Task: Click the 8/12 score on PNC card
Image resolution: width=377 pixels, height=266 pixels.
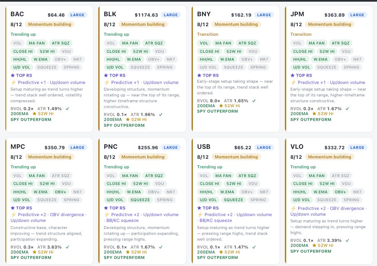Action: pyautogui.click(x=110, y=157)
